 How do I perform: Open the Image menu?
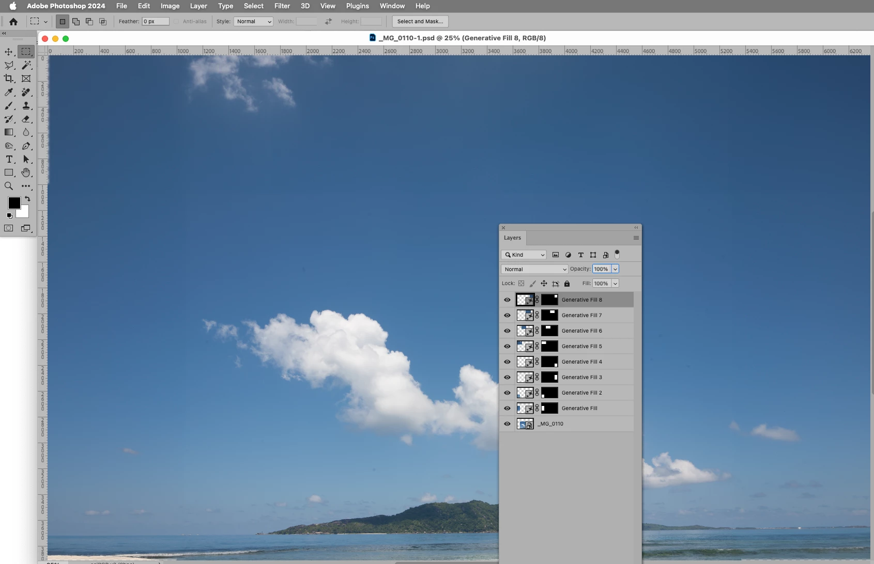(170, 6)
